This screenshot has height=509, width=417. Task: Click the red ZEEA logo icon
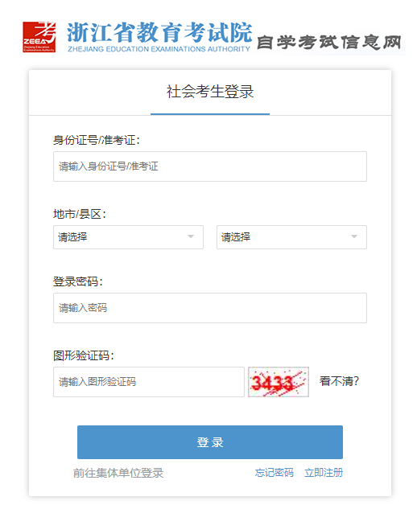(x=39, y=37)
